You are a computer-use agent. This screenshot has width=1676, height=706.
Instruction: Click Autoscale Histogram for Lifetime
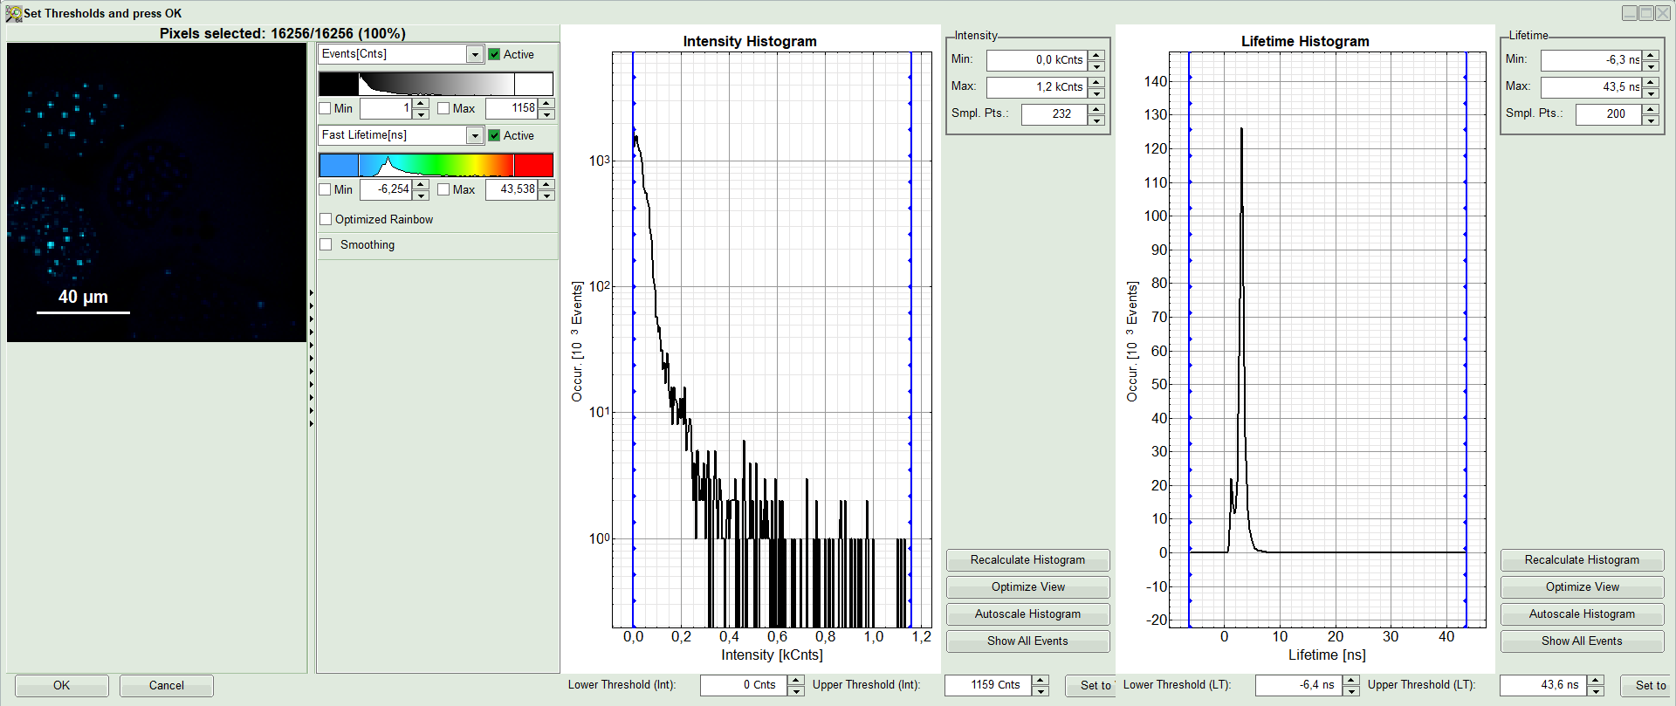[x=1582, y=614]
